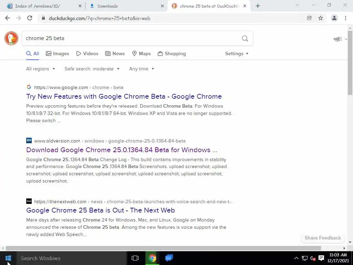Screen dimensions: 353x265
Task: Reload the page with refresh icon
Action: [x=30, y=18]
